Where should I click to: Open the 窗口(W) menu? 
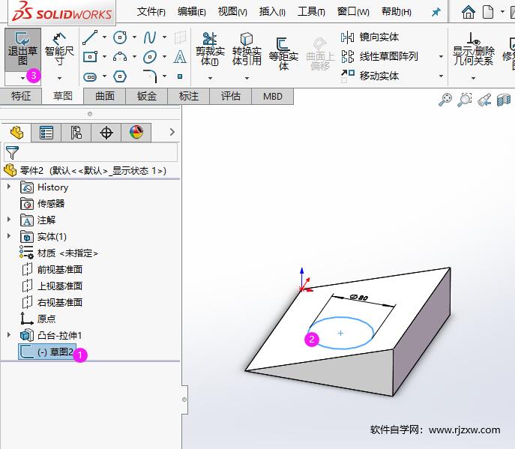[353, 12]
